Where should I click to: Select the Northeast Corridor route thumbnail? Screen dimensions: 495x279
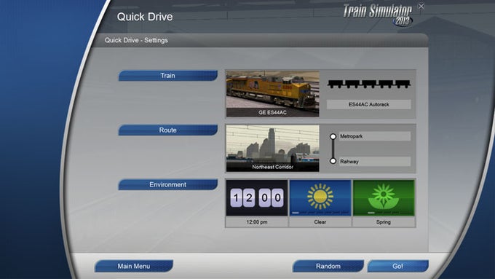coord(273,148)
